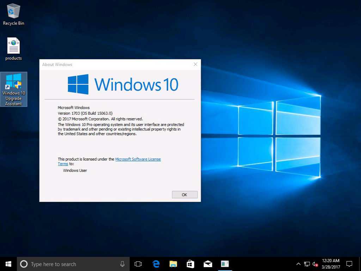Select the products file icon on desktop
Viewport: 361px width, 271px height.
point(13,49)
